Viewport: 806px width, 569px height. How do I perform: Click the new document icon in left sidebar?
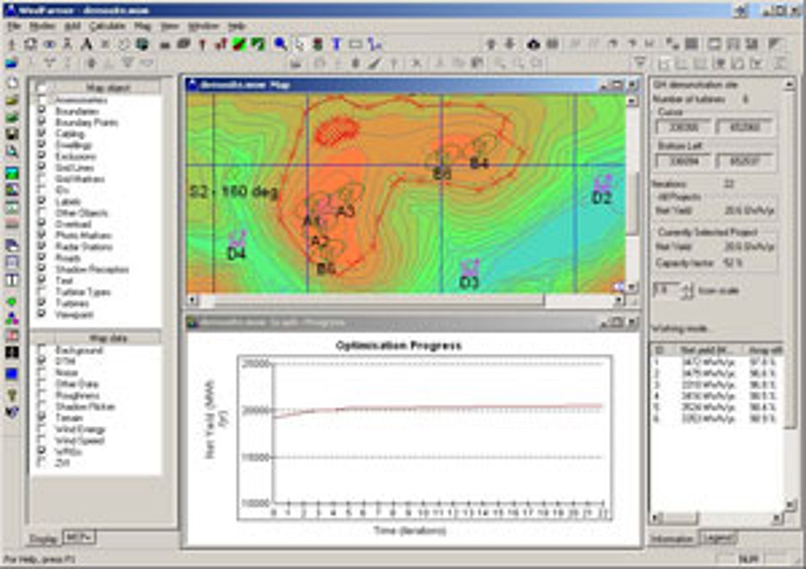coord(11,82)
